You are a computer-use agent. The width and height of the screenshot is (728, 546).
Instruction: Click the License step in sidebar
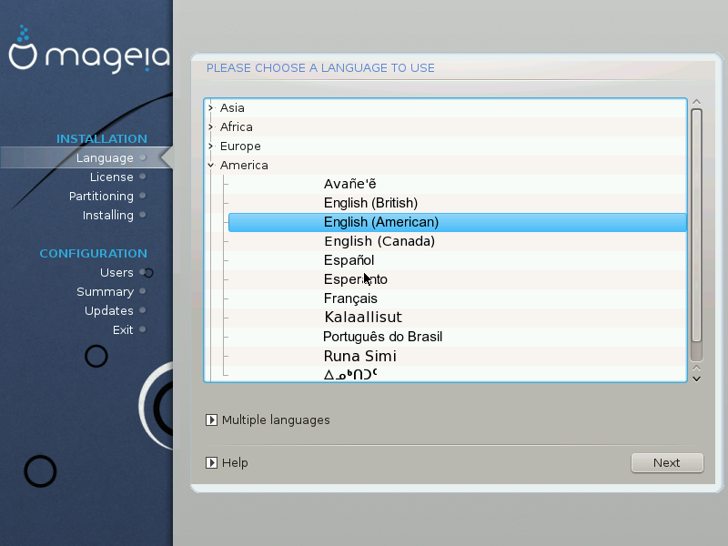(x=111, y=177)
